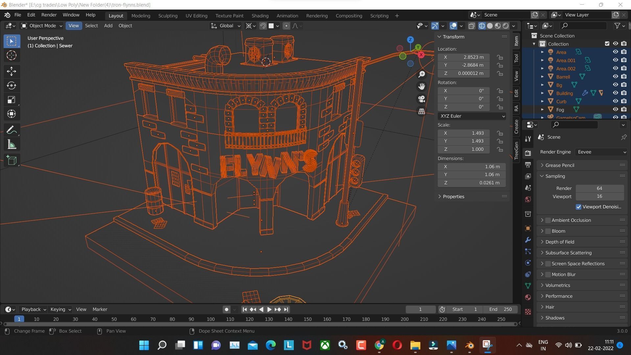The width and height of the screenshot is (631, 355).
Task: Click the Render samples value slider
Action: pyautogui.click(x=599, y=188)
